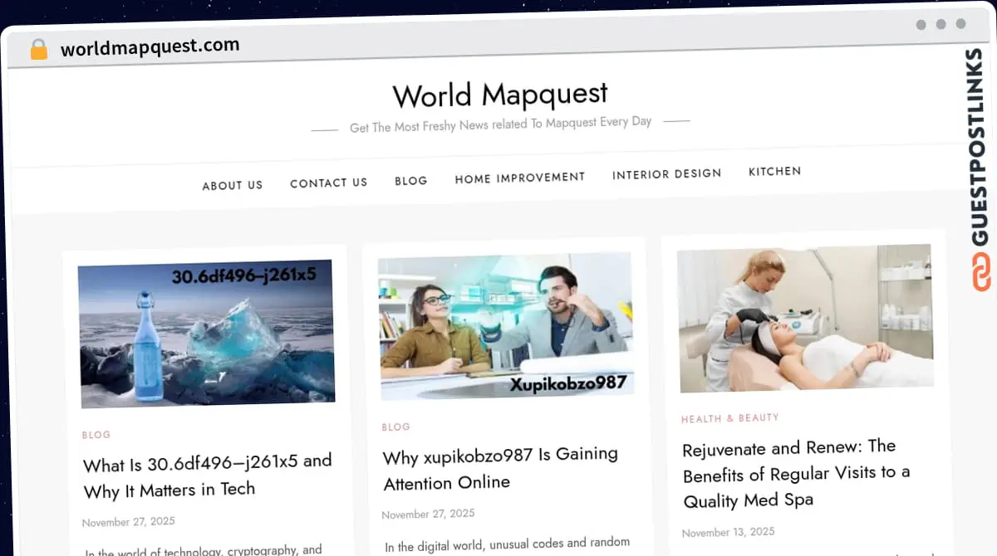Open the World Mapquest site title
The height and width of the screenshot is (556, 997).
coord(500,95)
